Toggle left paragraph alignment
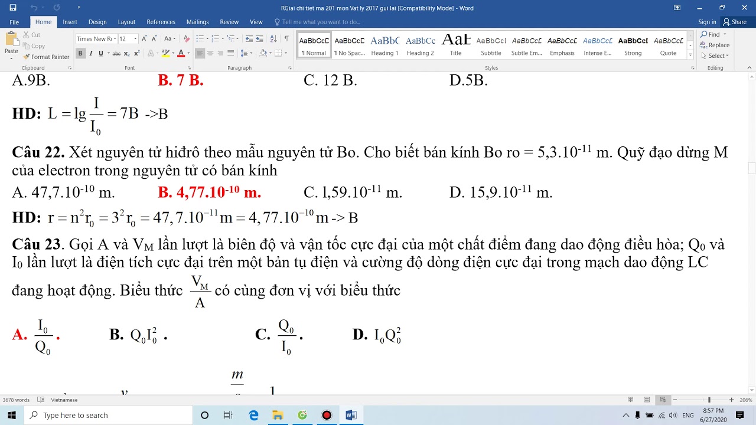The width and height of the screenshot is (756, 425). [200, 53]
